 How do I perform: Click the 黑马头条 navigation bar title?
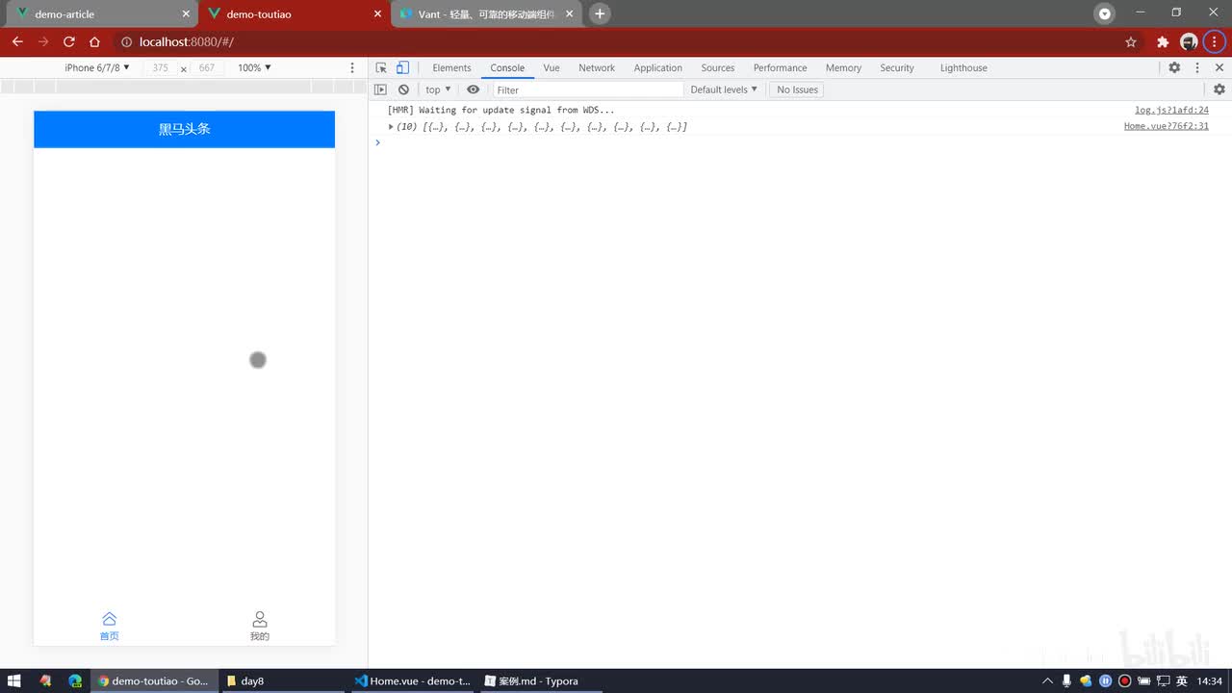point(185,129)
